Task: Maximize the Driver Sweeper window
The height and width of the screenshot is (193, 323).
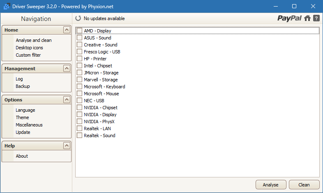Action: 294,7
